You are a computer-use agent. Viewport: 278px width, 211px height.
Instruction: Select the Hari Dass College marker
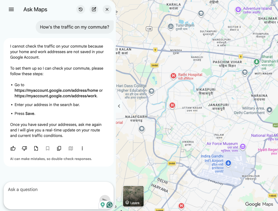pyautogui.click(x=151, y=91)
